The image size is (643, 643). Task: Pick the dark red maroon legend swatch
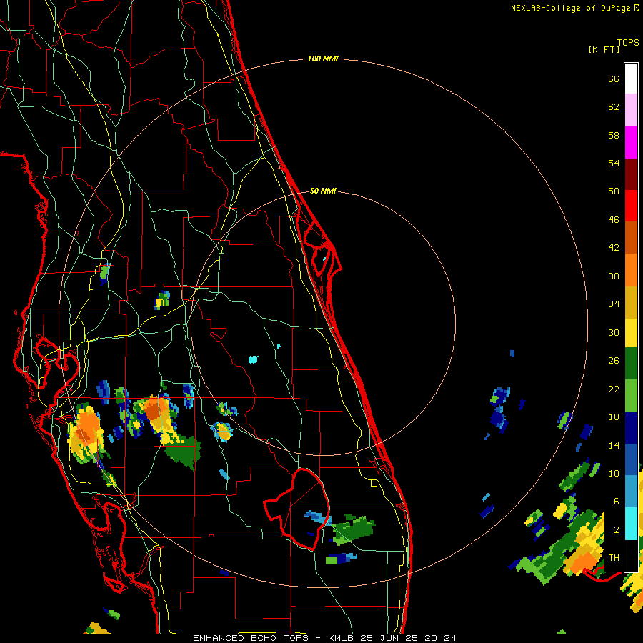coord(631,174)
